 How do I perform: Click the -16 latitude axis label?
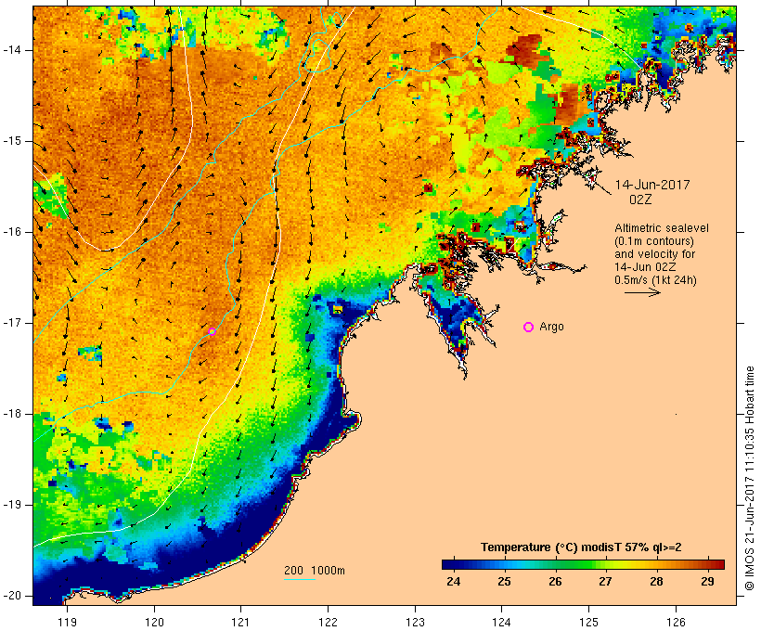tap(12, 232)
